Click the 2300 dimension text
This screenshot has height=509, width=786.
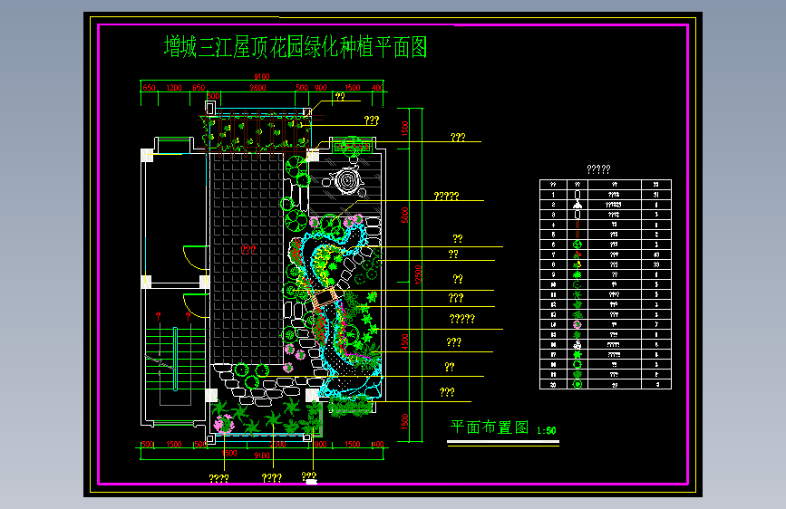(277, 445)
